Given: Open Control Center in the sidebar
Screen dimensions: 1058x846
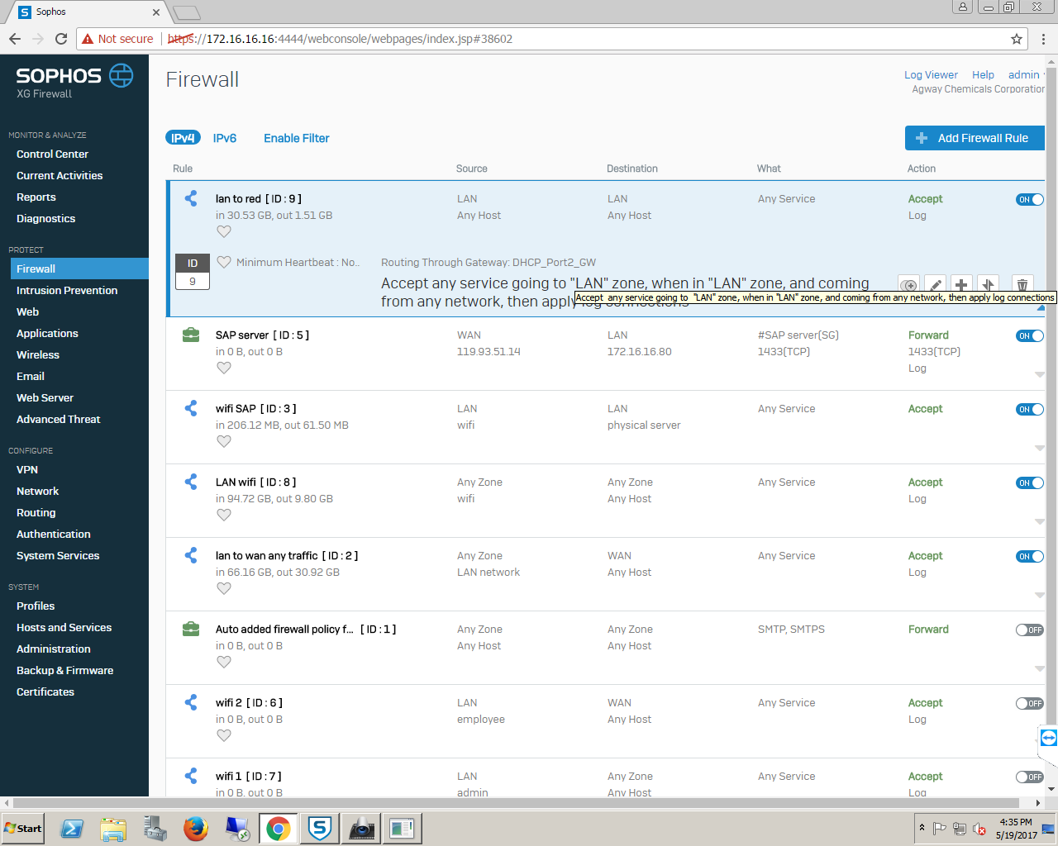Looking at the screenshot, I should pyautogui.click(x=52, y=154).
